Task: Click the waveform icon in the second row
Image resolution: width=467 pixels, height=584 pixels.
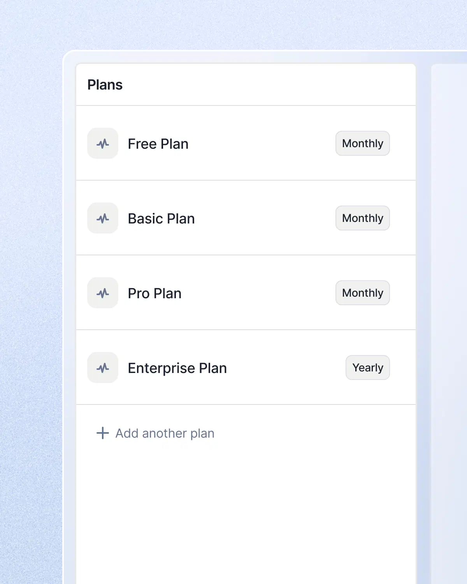Action: pyautogui.click(x=102, y=218)
